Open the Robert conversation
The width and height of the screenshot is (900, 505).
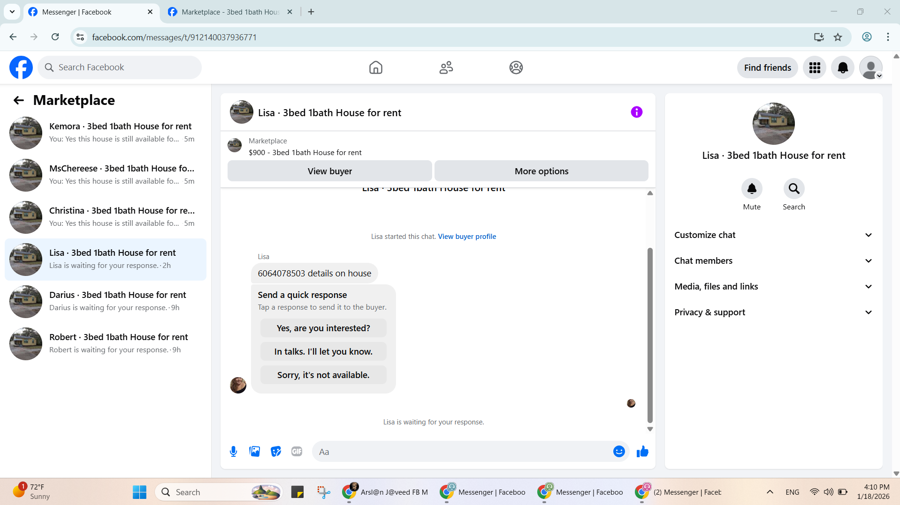coord(106,344)
